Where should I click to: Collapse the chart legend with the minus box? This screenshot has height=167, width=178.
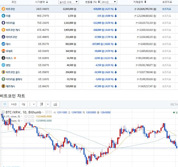[x=3, y=112]
